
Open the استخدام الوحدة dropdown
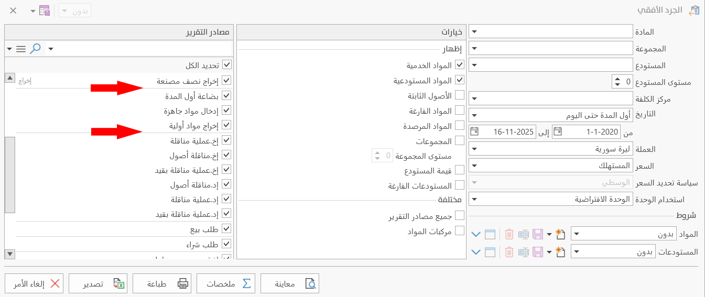coord(474,199)
